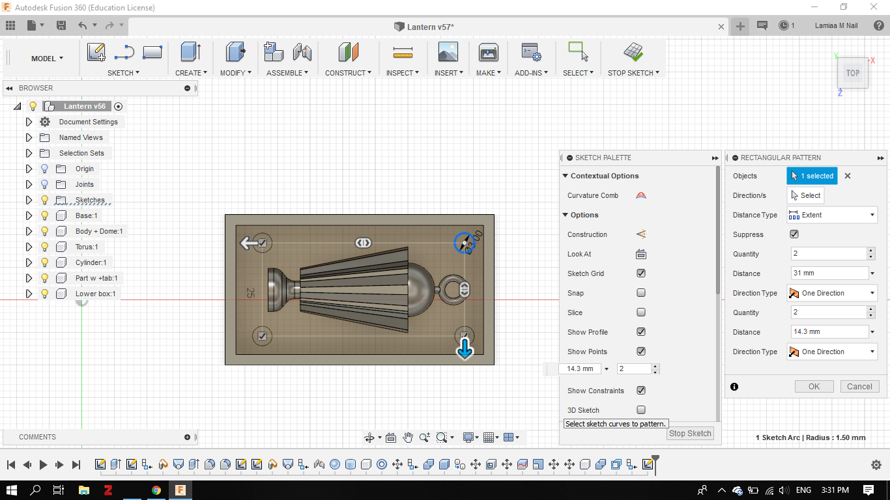Viewport: 890px width, 500px height.
Task: Open the Distance Type Extent dropdown
Action: click(x=832, y=215)
